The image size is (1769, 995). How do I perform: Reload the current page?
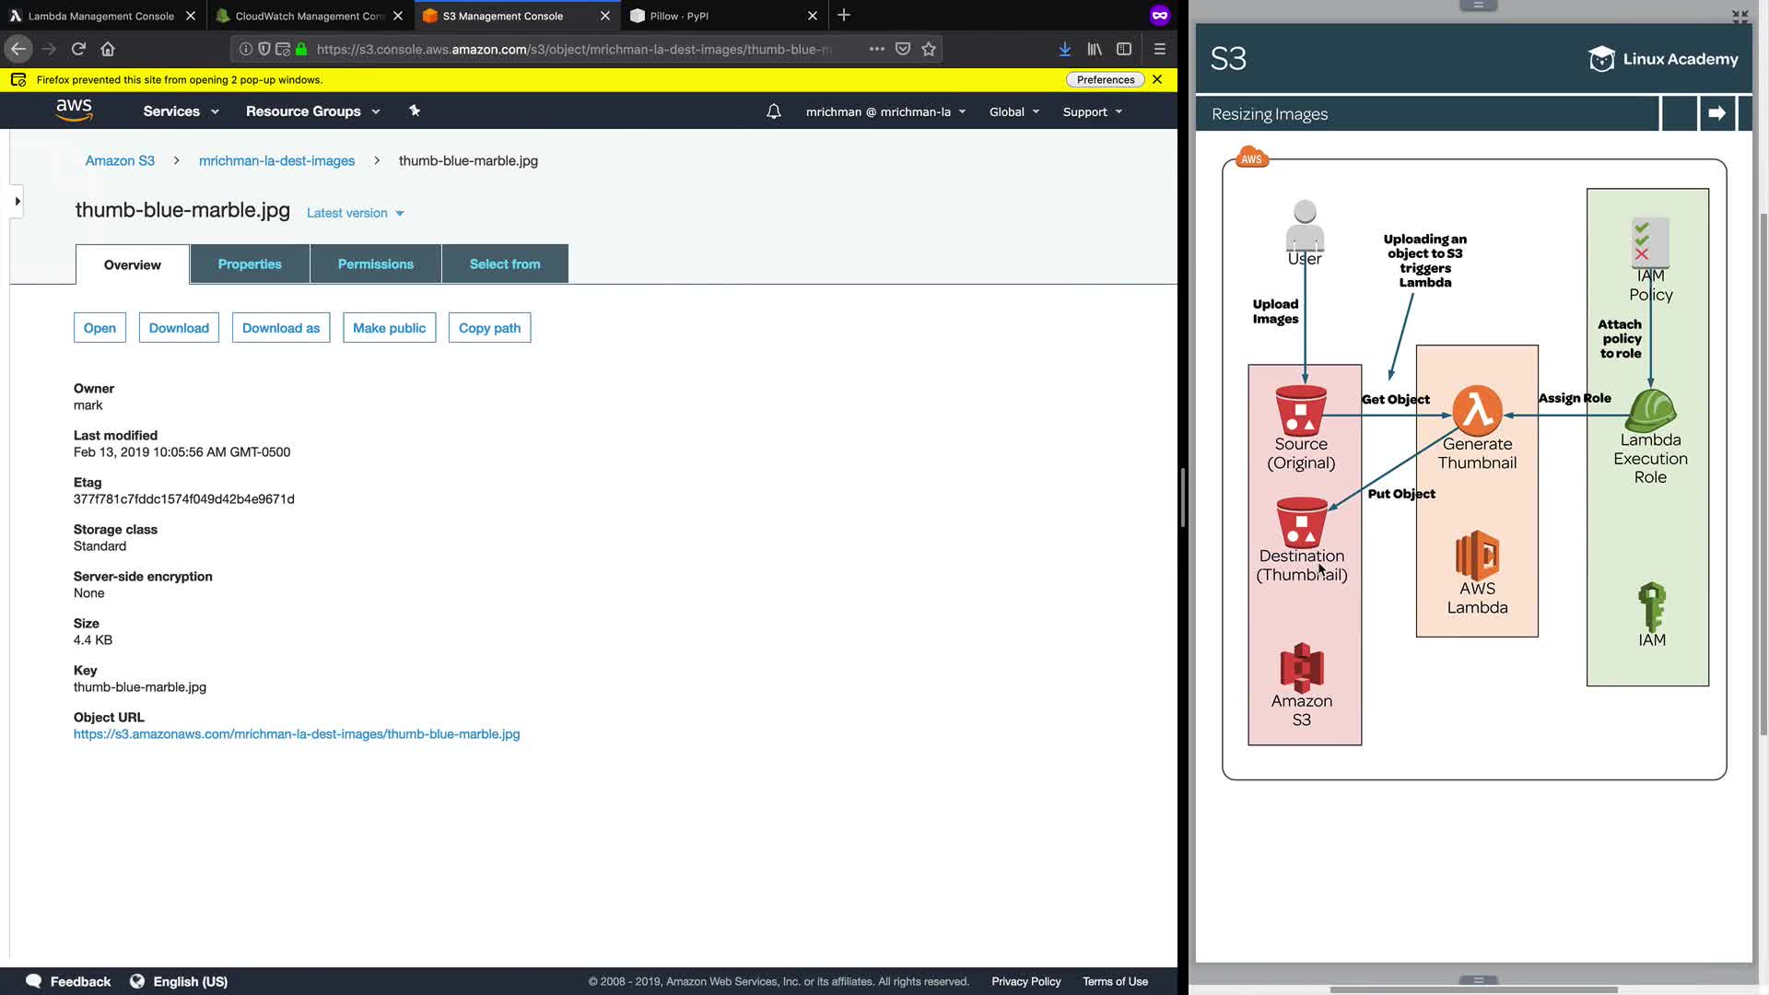tap(78, 49)
